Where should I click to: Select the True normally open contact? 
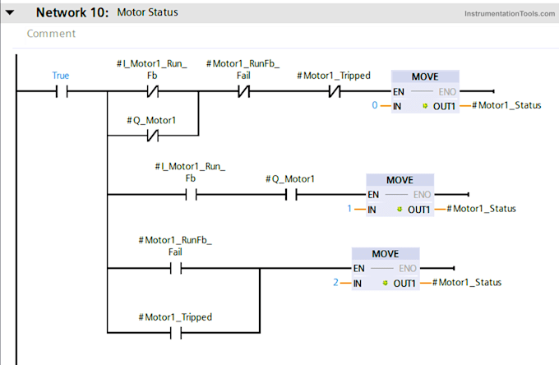[62, 91]
